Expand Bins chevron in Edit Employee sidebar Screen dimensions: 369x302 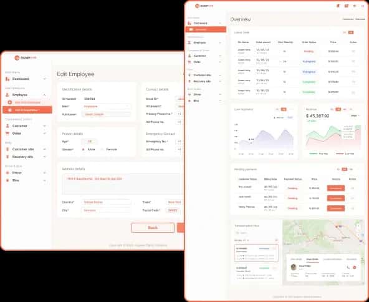click(x=44, y=180)
